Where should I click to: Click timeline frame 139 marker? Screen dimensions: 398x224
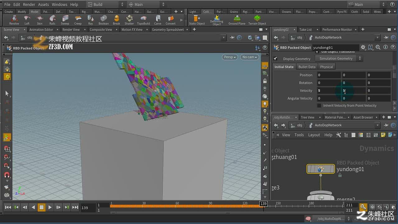click(263, 203)
